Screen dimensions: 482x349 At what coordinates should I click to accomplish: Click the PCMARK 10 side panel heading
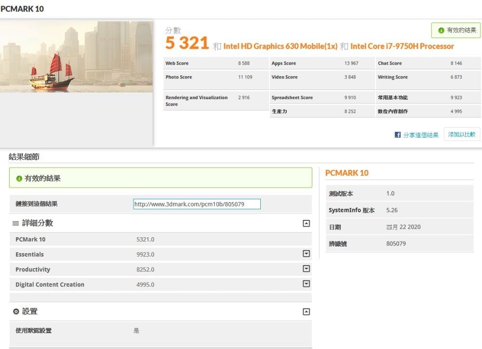[347, 173]
